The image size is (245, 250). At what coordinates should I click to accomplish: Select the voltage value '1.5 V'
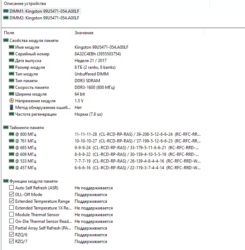[79, 101]
